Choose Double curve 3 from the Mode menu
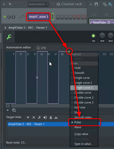 pos(84,102)
